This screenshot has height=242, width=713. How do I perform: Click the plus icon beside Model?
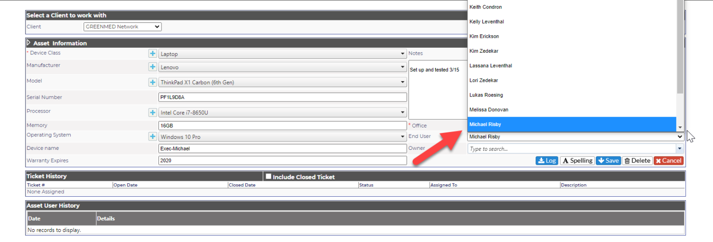(153, 82)
